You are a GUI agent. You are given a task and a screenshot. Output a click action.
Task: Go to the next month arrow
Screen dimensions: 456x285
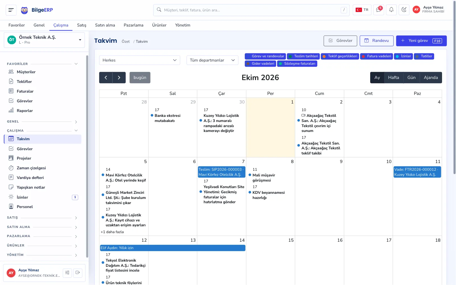(x=119, y=78)
